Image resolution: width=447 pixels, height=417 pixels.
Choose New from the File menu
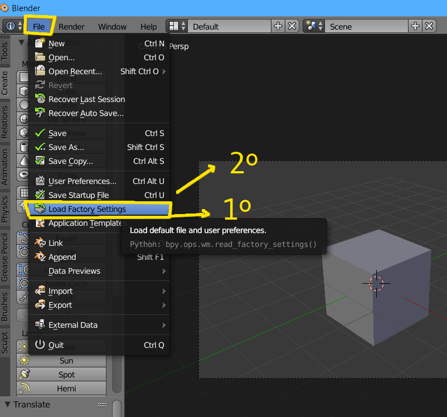99,43
